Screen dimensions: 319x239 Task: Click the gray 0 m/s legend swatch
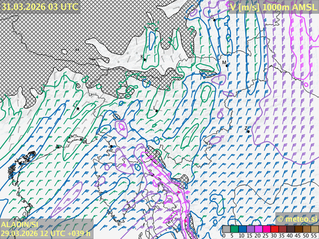pyautogui.click(x=227, y=229)
